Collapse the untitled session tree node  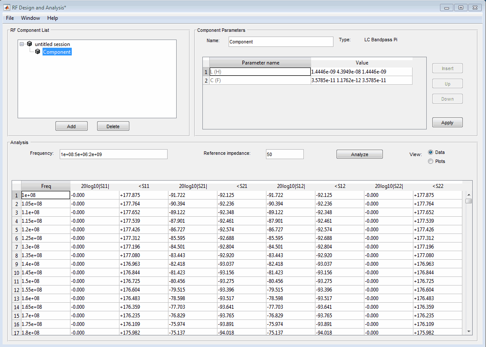pyautogui.click(x=21, y=44)
